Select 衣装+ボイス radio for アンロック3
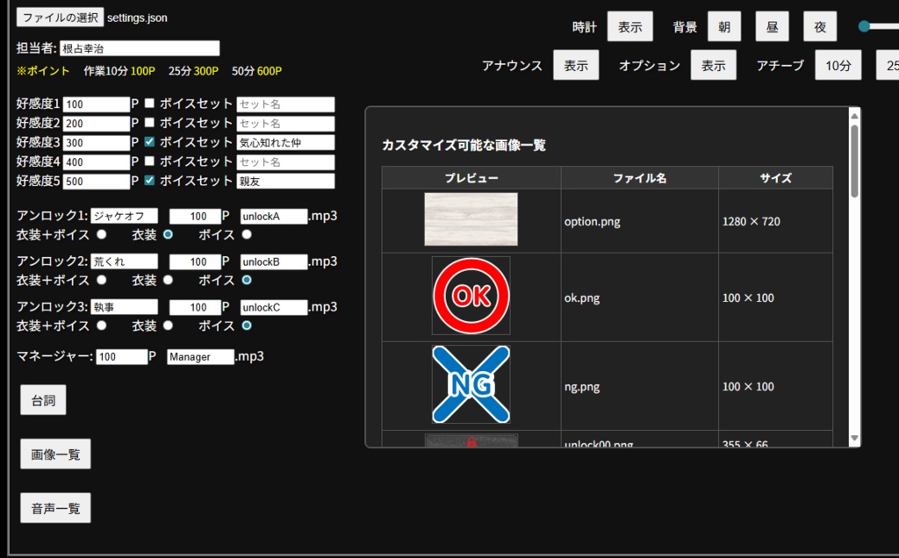 click(102, 325)
